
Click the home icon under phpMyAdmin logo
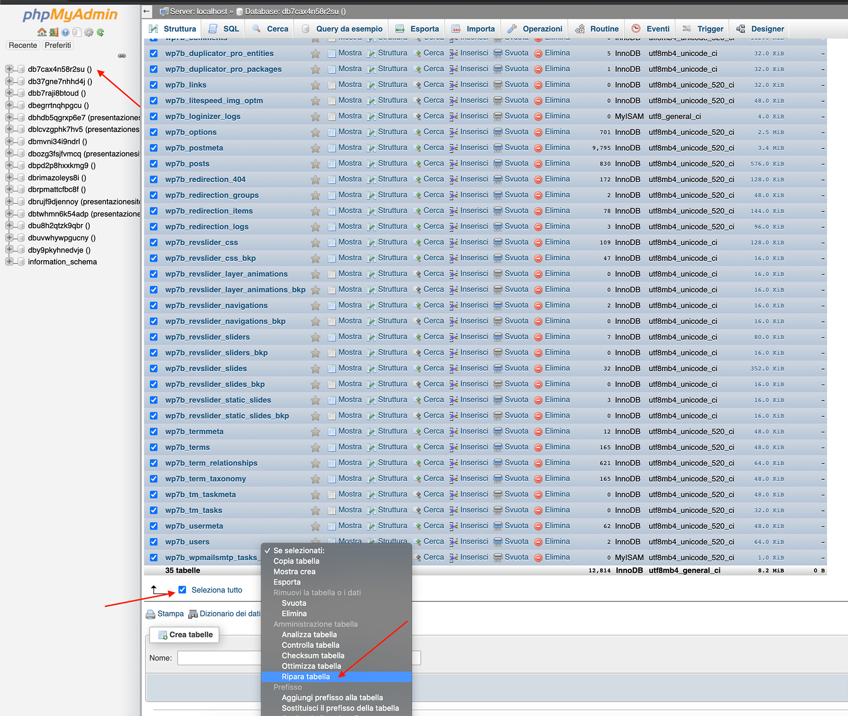point(42,32)
